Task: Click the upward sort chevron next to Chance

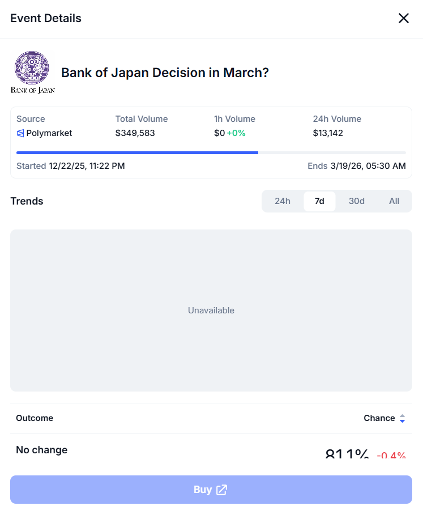Action: (403, 415)
